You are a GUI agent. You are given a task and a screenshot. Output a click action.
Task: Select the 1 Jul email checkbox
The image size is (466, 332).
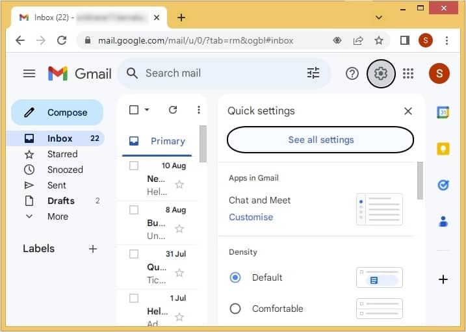tap(134, 298)
